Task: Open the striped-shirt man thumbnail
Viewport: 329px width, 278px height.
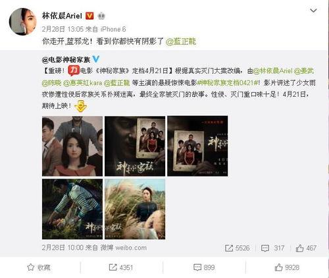Action: coord(72,209)
